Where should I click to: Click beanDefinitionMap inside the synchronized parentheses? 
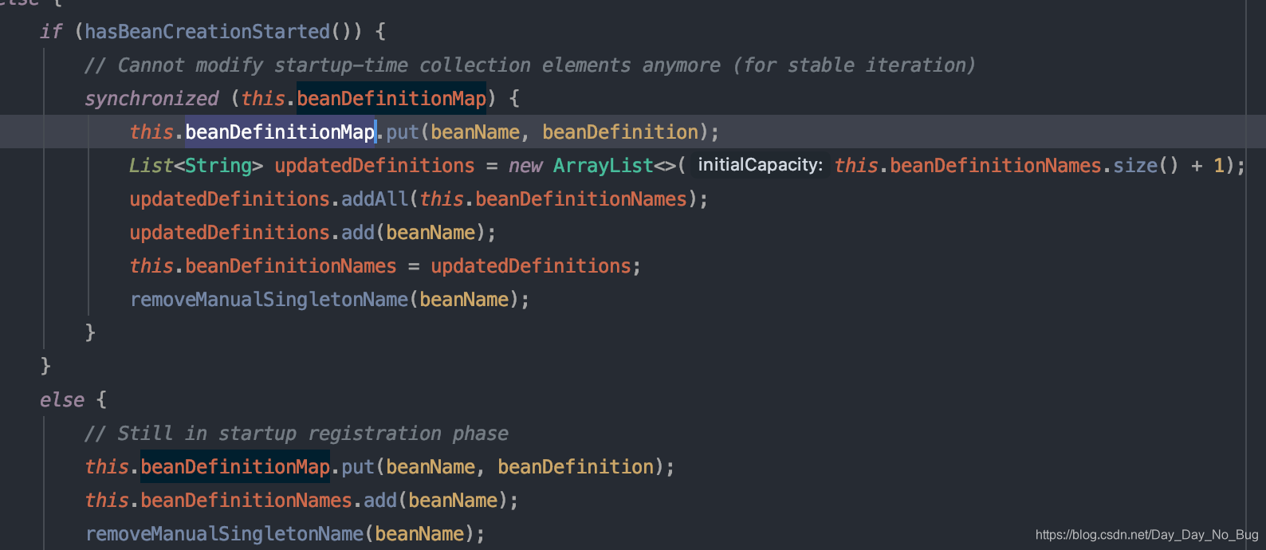[x=391, y=99]
